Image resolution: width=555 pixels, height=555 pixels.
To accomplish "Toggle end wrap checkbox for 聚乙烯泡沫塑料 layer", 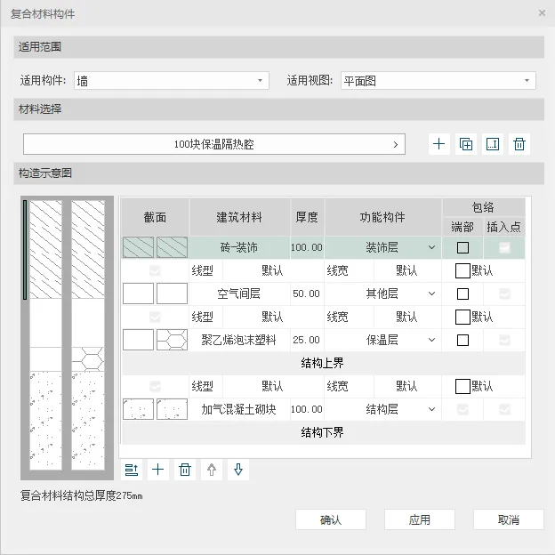I will click(462, 340).
